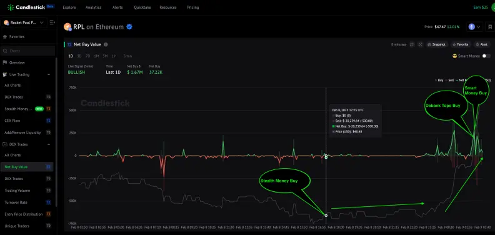
Task: Select Net Buy Value in the sidebar
Action: [x=27, y=167]
